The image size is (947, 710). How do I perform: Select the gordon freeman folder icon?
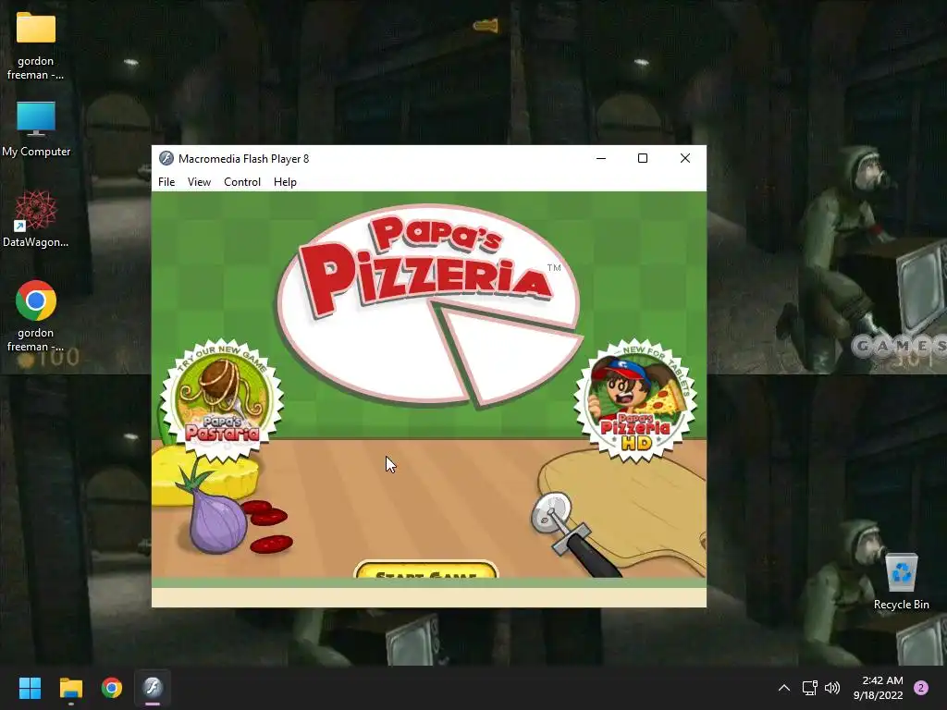coord(35,46)
